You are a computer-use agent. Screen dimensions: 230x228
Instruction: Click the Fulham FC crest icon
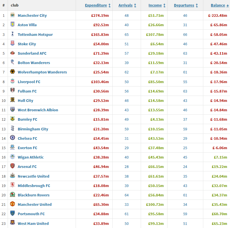click(13, 91)
